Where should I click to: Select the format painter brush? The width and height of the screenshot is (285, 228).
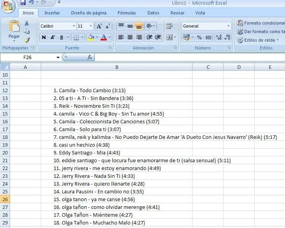27,40
